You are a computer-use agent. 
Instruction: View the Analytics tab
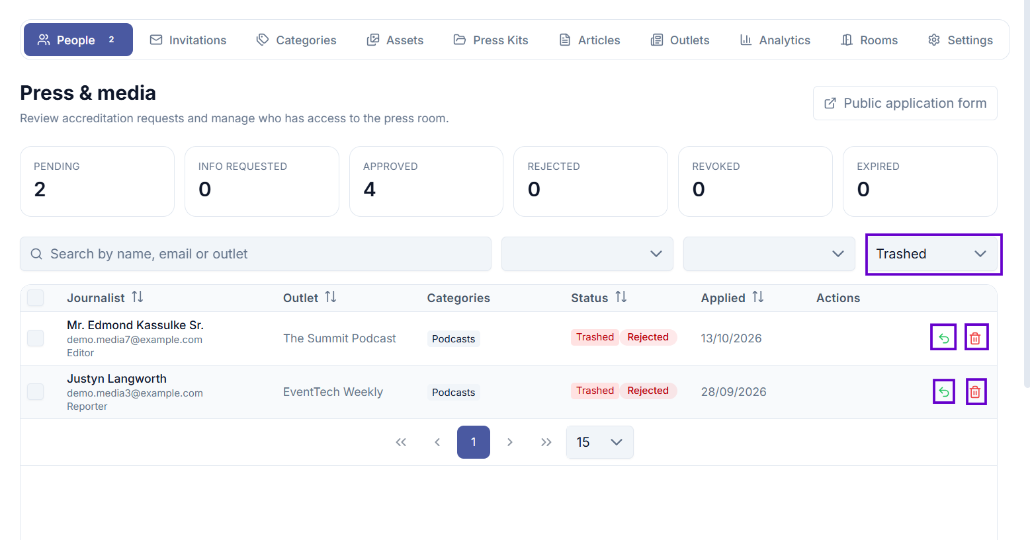click(x=775, y=40)
